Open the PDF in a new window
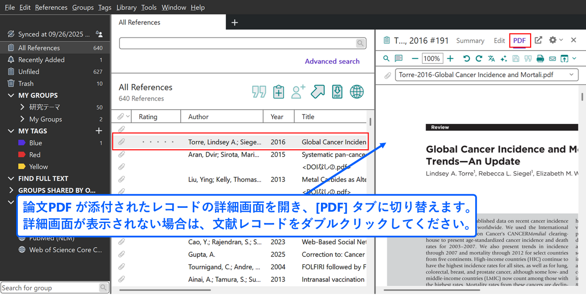586x307 pixels. pyautogui.click(x=538, y=40)
